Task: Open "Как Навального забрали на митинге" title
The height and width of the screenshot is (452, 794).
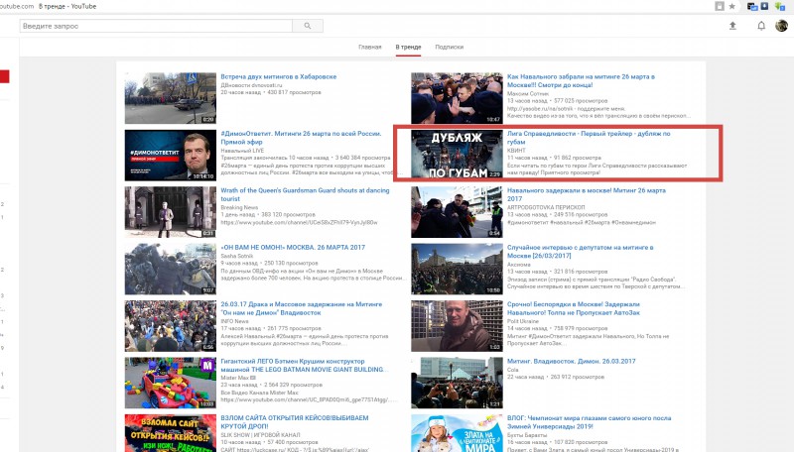Action: point(581,81)
